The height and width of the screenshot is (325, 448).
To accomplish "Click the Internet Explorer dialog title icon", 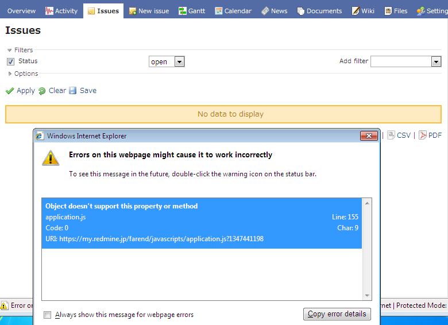I will [x=40, y=136].
